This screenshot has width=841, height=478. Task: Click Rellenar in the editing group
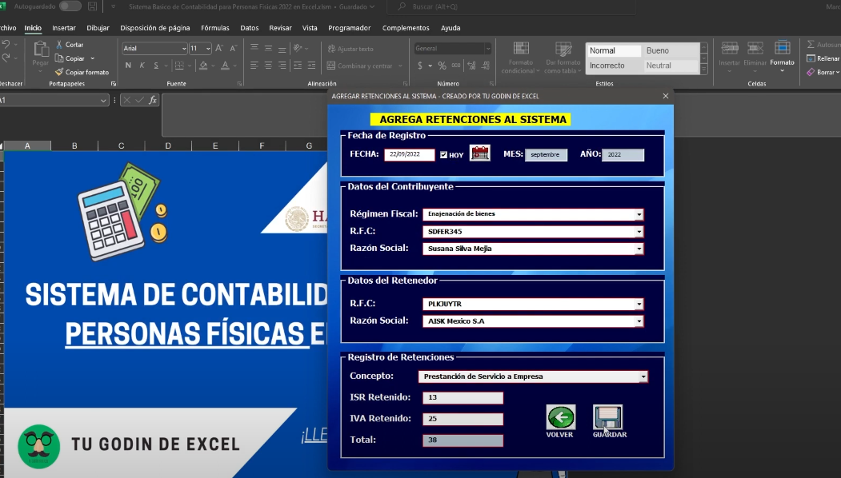(x=823, y=58)
